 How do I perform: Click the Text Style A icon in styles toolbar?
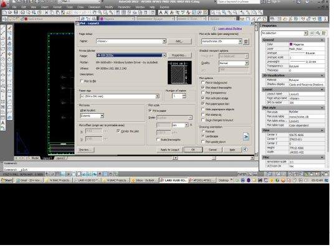161,13
